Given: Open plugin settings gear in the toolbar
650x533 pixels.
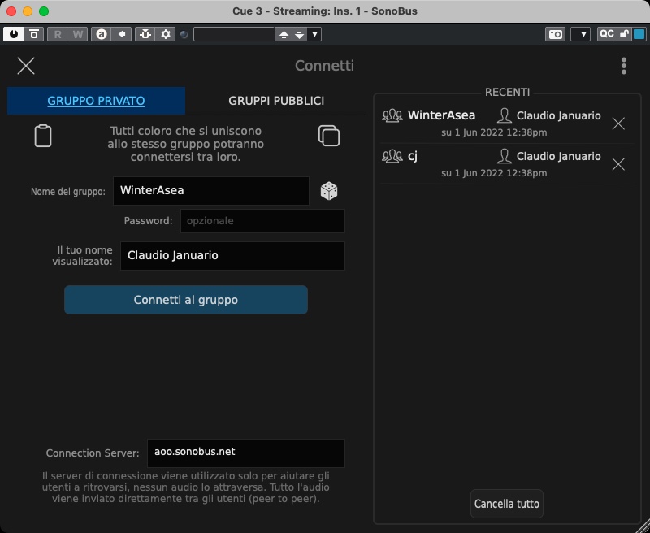Looking at the screenshot, I should [x=167, y=34].
